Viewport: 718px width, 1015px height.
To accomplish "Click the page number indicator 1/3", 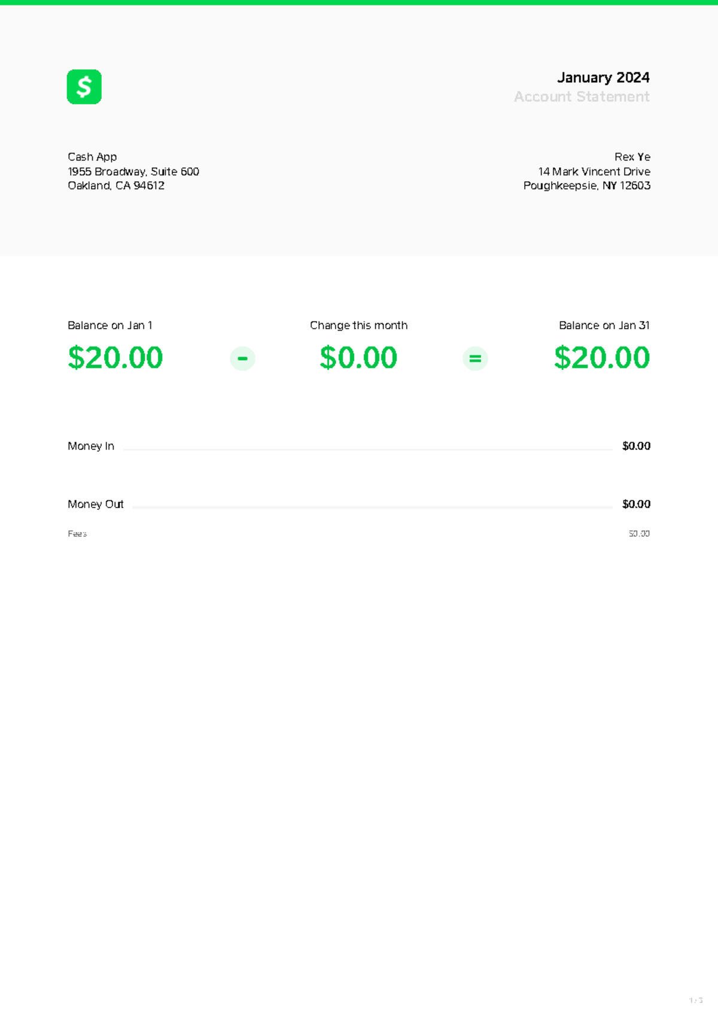I will point(695,1001).
